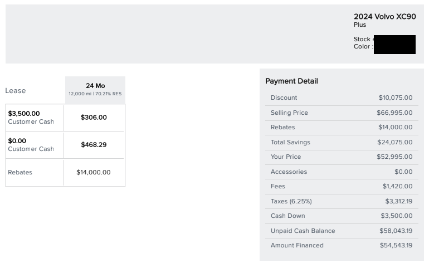Image resolution: width=429 pixels, height=263 pixels.
Task: Click the Cash Down label
Action: coord(287,216)
